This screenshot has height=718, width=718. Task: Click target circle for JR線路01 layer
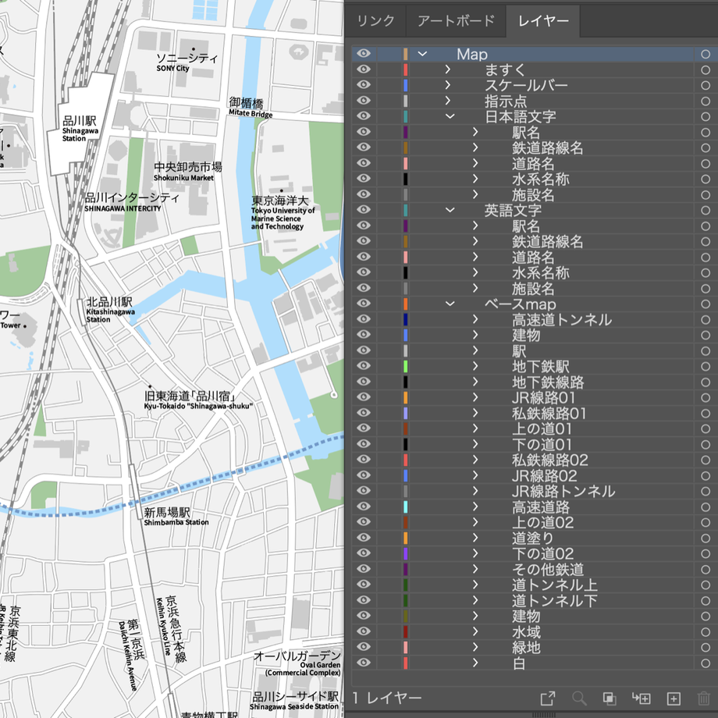tap(706, 397)
